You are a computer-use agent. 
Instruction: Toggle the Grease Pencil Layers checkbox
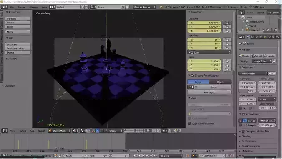[192, 76]
